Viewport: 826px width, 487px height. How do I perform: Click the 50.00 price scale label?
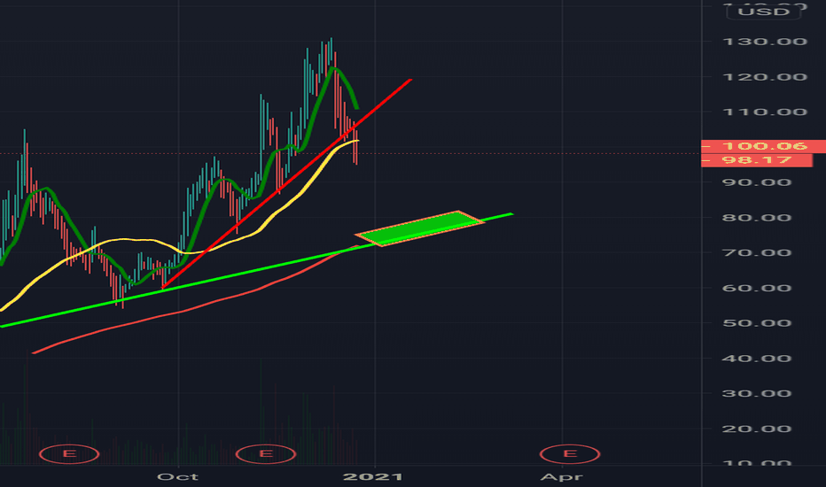point(757,323)
